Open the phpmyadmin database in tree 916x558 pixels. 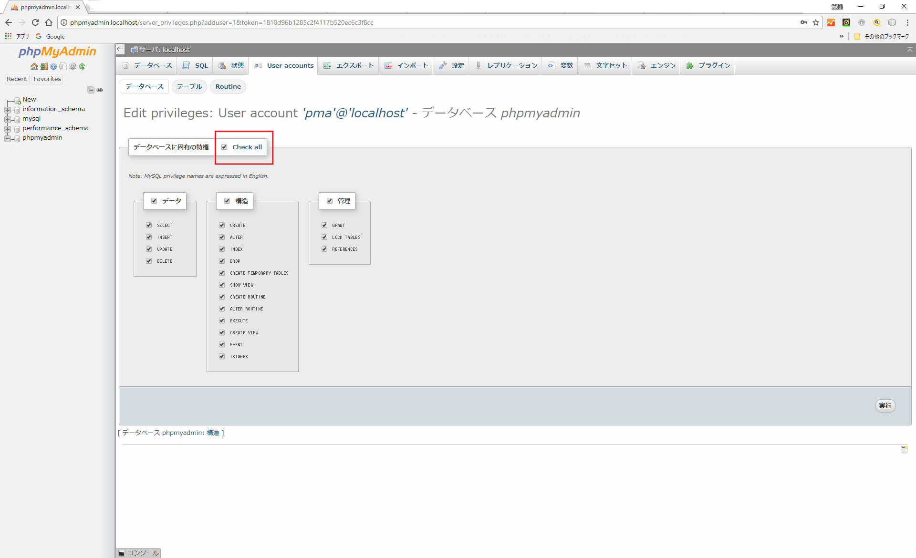42,138
